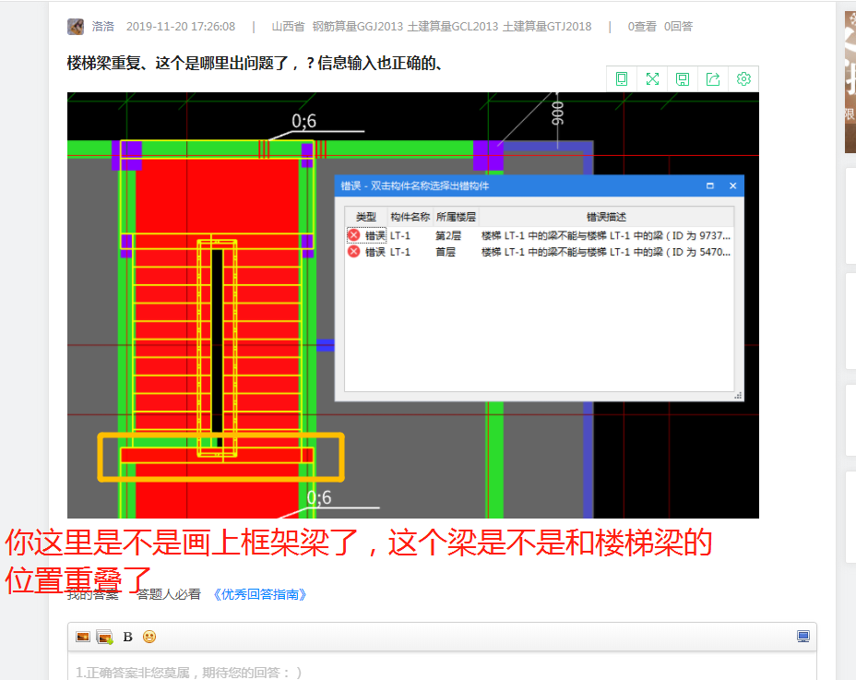The height and width of the screenshot is (680, 856).
Task: Open the emoji picker in the editor
Action: click(149, 637)
